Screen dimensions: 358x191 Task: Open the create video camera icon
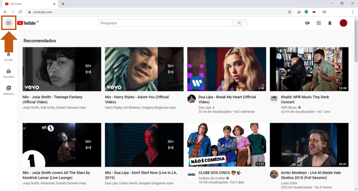[308, 23]
